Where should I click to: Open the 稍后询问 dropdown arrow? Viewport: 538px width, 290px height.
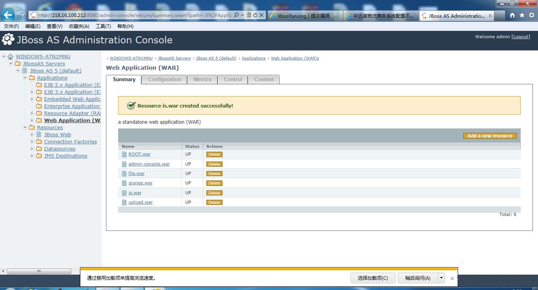[442, 278]
